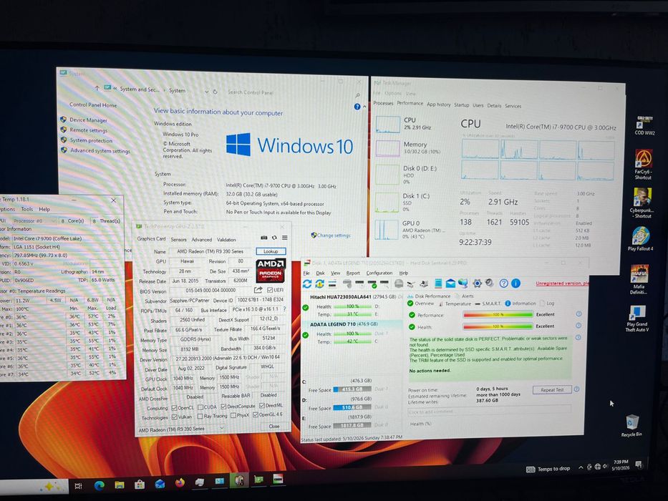
Task: Click the BIOS export share icon in GPU-Z
Action: coord(258,290)
